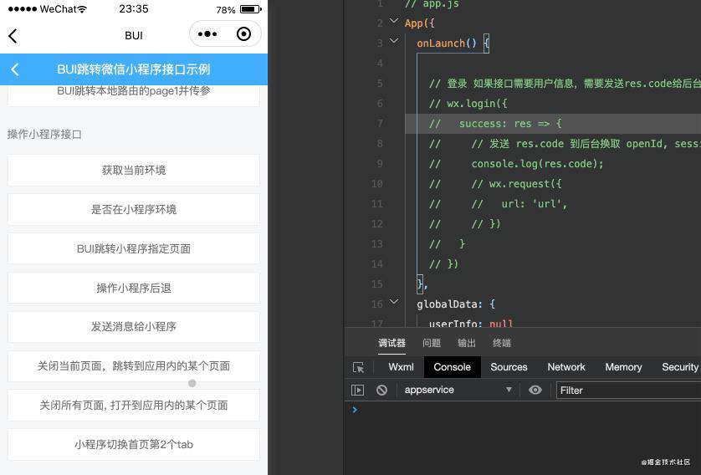This screenshot has width=701, height=475.
Task: Tap the 是否在小程序环境 button
Action: [x=134, y=209]
